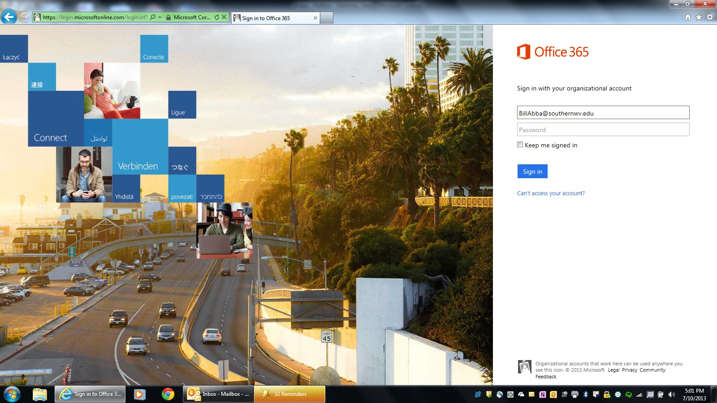Click photo of man with laptop and hat

point(224,231)
